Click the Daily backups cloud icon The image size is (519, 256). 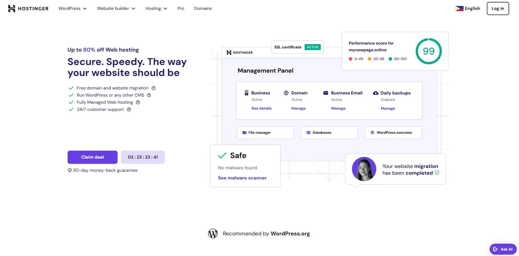[375, 93]
